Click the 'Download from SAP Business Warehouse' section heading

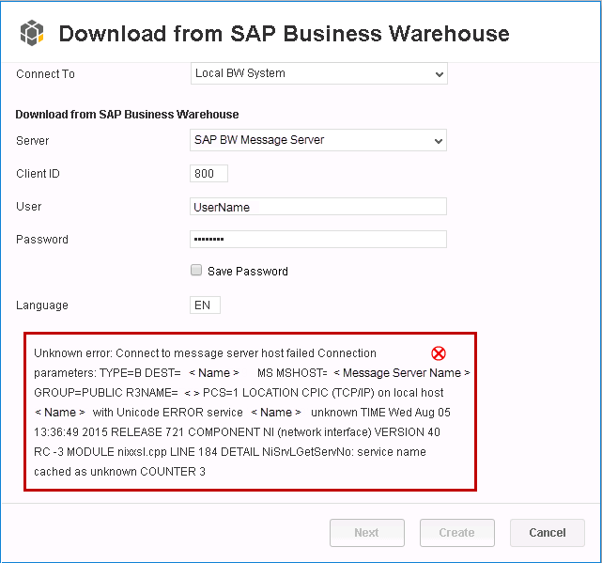(127, 115)
